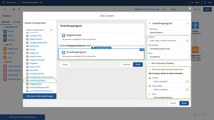Click the isAmendable input with GlobalConstant.True

pos(169,49)
